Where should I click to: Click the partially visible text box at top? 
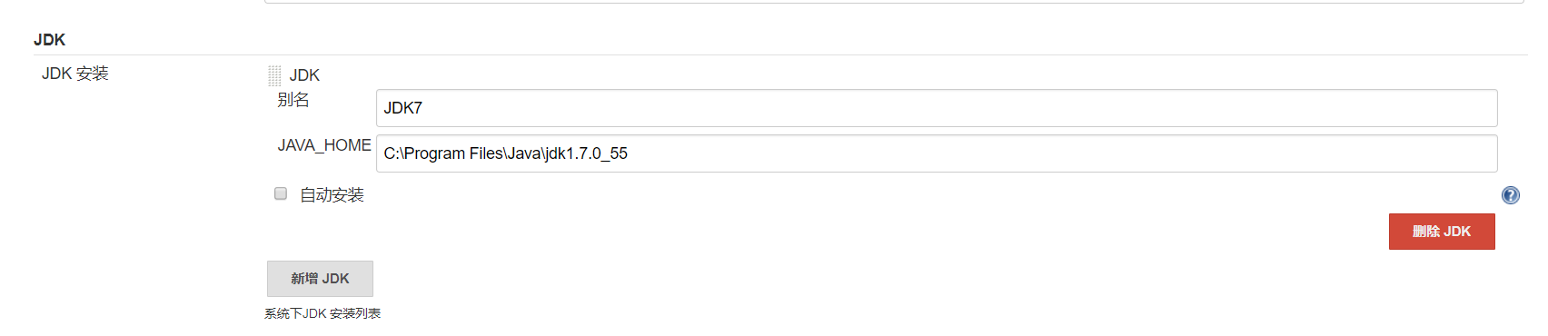tap(894, 2)
